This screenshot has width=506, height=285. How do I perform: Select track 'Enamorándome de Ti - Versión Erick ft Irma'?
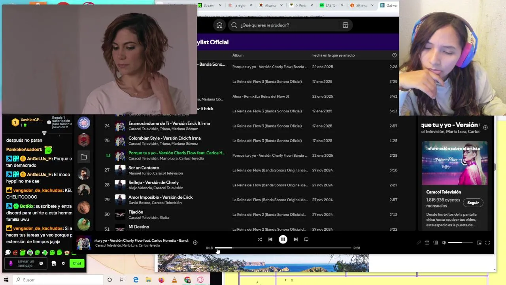pos(169,123)
